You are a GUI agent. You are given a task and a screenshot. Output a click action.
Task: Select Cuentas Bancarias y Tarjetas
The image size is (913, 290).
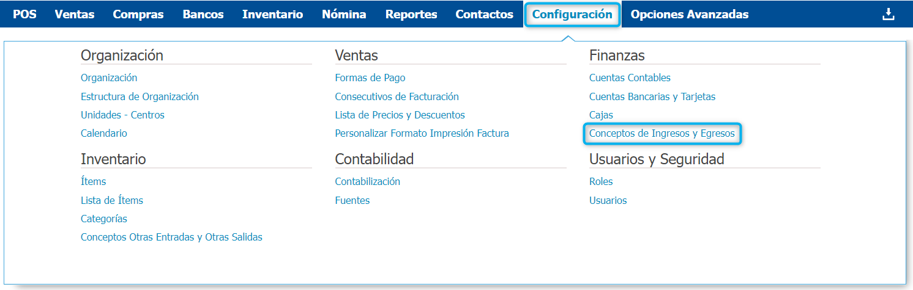click(x=652, y=96)
